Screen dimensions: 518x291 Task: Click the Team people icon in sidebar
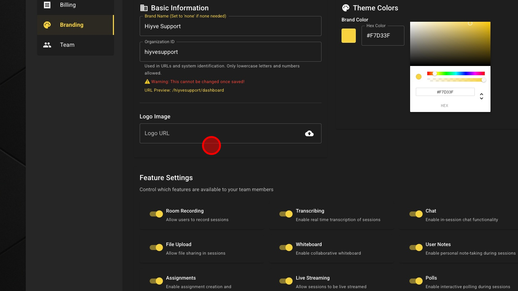coord(47,45)
